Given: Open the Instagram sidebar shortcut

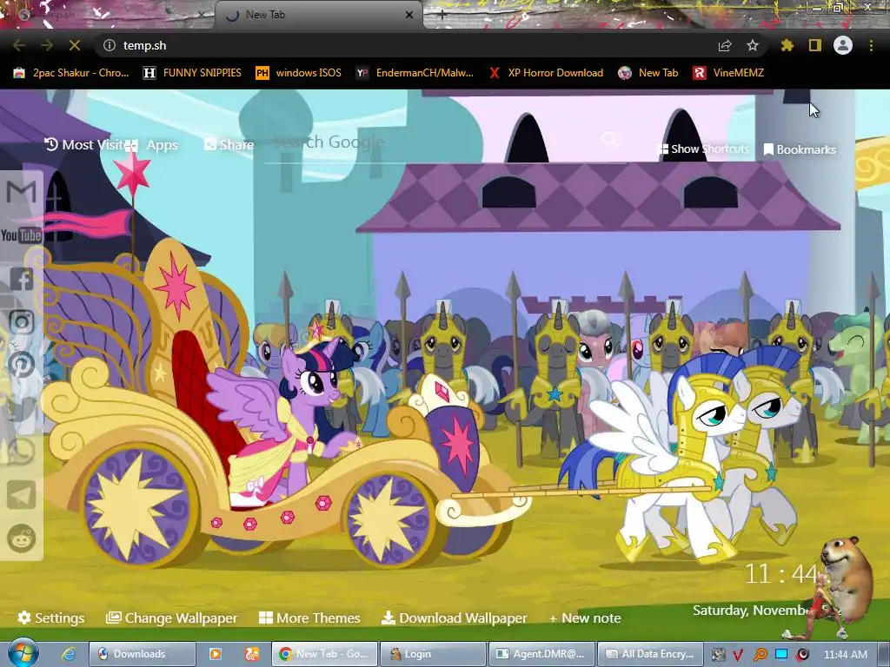Looking at the screenshot, I should pyautogui.click(x=21, y=321).
